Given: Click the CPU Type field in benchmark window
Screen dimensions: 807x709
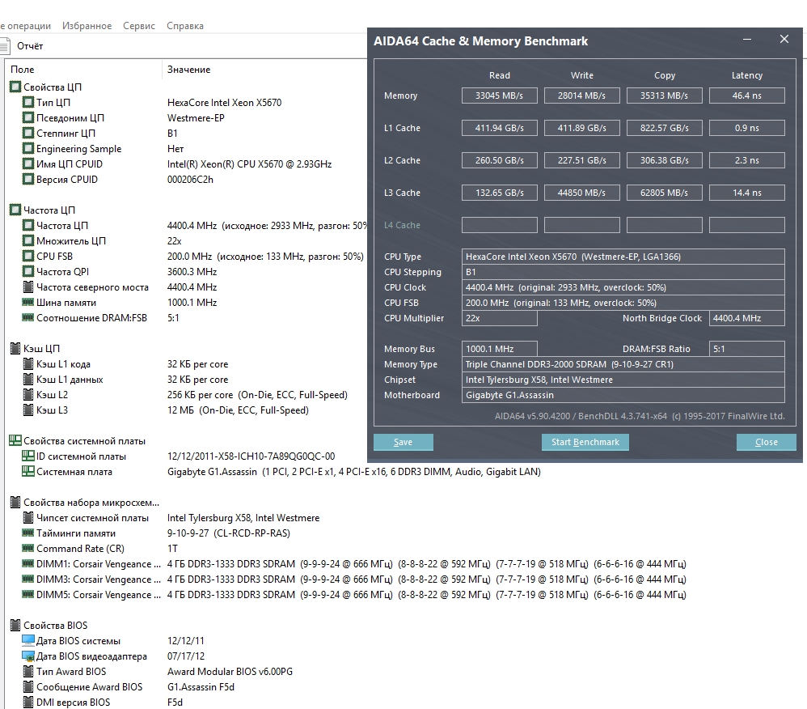Looking at the screenshot, I should click(x=623, y=257).
